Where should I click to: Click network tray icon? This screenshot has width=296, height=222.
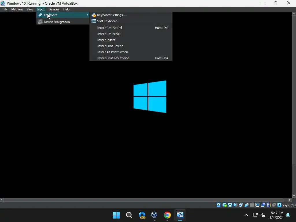point(256,215)
